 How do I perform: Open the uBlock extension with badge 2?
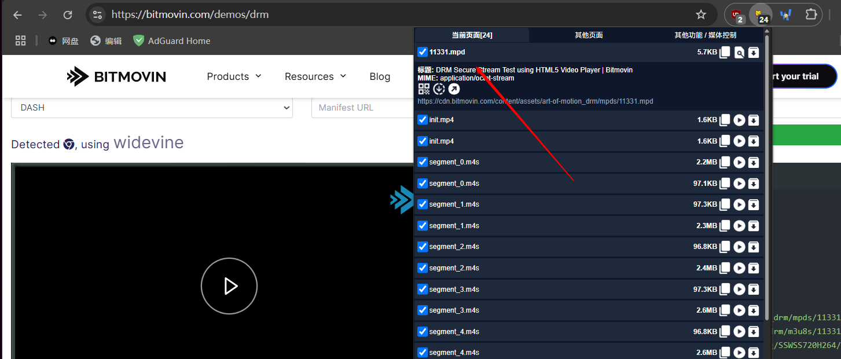736,15
